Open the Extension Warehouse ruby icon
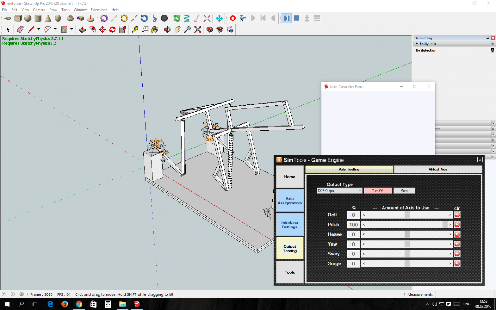This screenshot has width=496, height=310. pyautogui.click(x=220, y=29)
